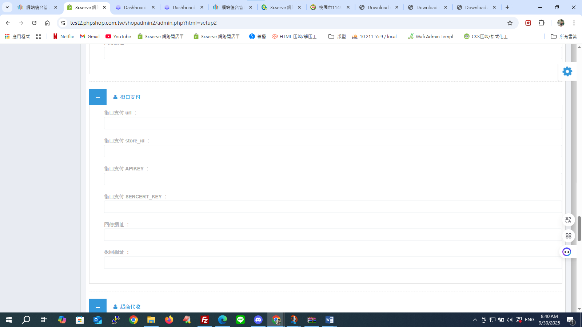Open LINE app in taskbar
Viewport: 582px width, 327px height.
coord(240,320)
